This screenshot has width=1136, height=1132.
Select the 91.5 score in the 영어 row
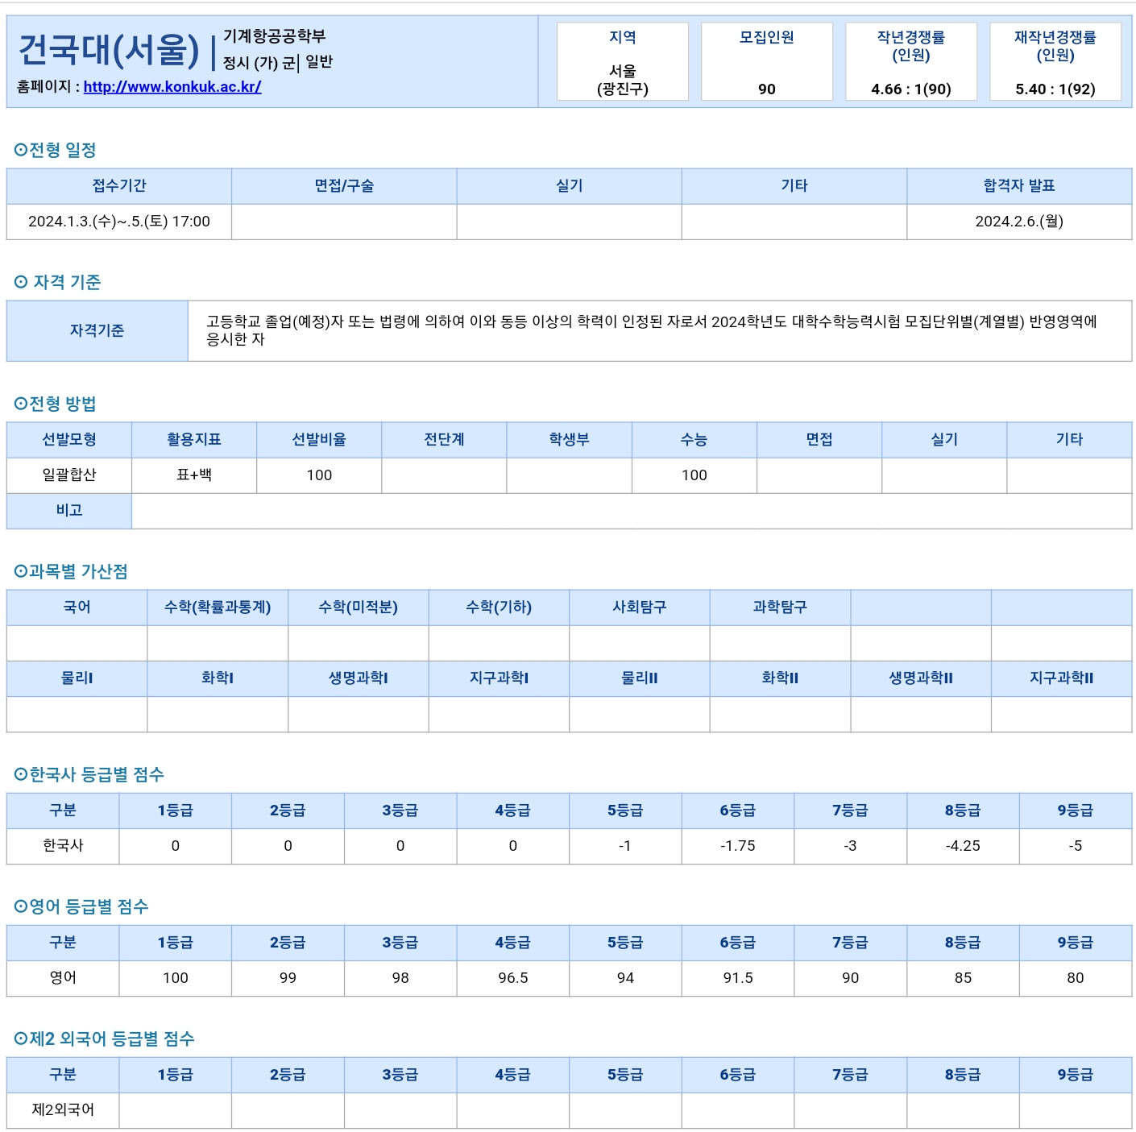(738, 978)
